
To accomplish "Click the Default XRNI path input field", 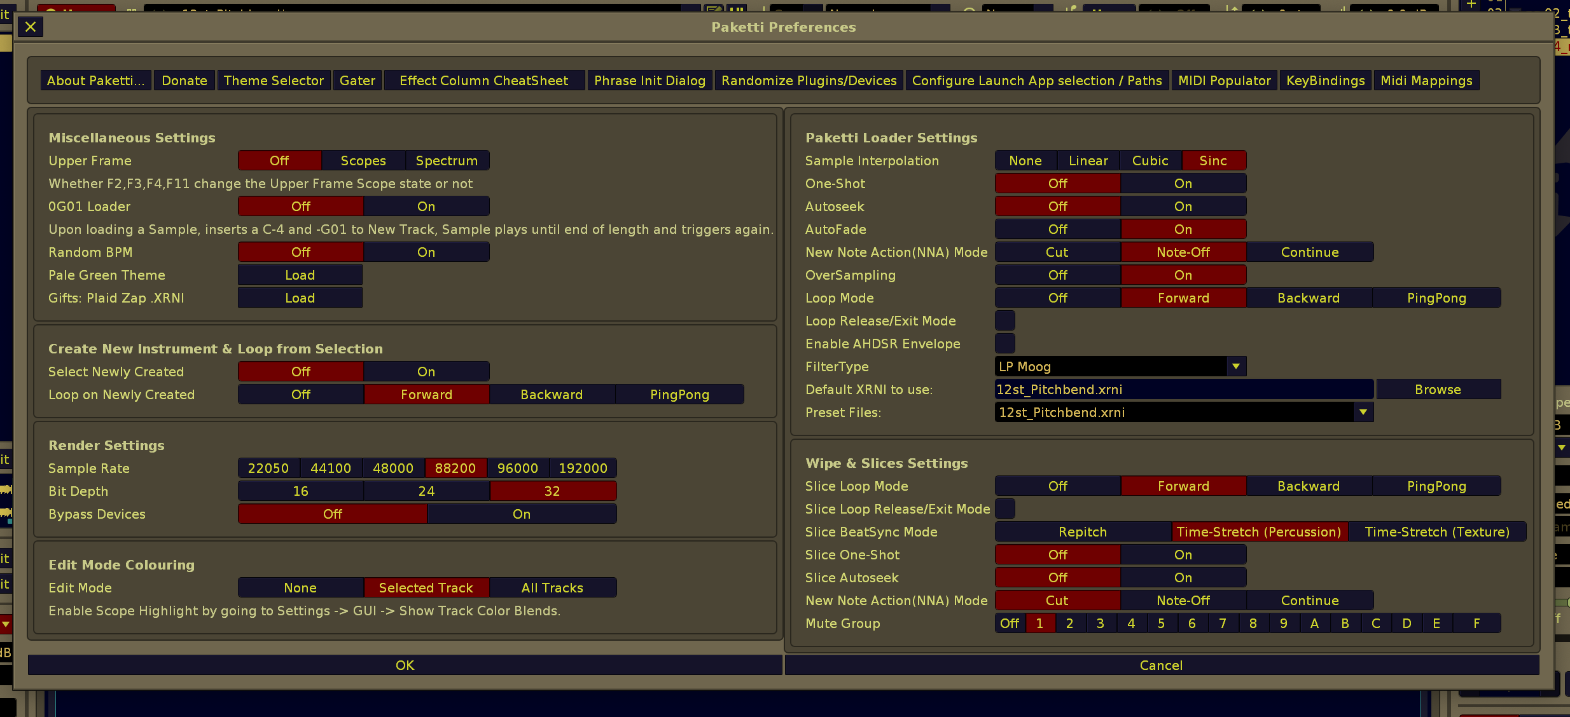I will point(1183,389).
